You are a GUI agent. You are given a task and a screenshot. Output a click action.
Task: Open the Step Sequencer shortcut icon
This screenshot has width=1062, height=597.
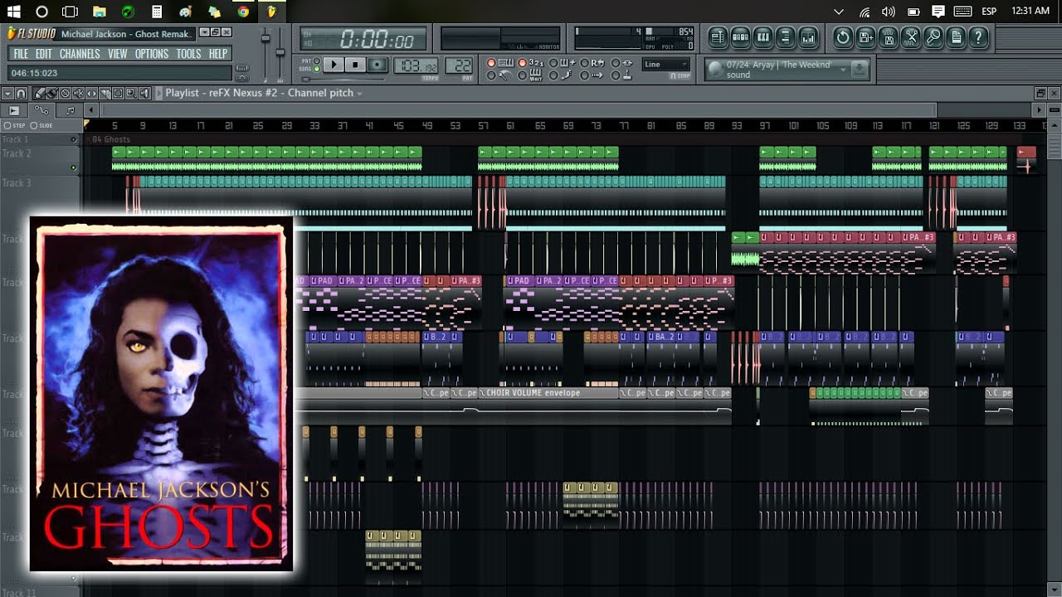tap(741, 37)
